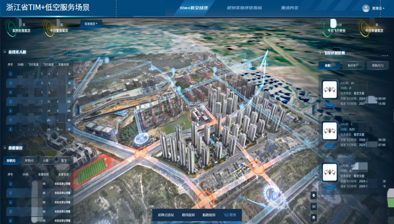Click the map location pin icon

coord(314,195)
